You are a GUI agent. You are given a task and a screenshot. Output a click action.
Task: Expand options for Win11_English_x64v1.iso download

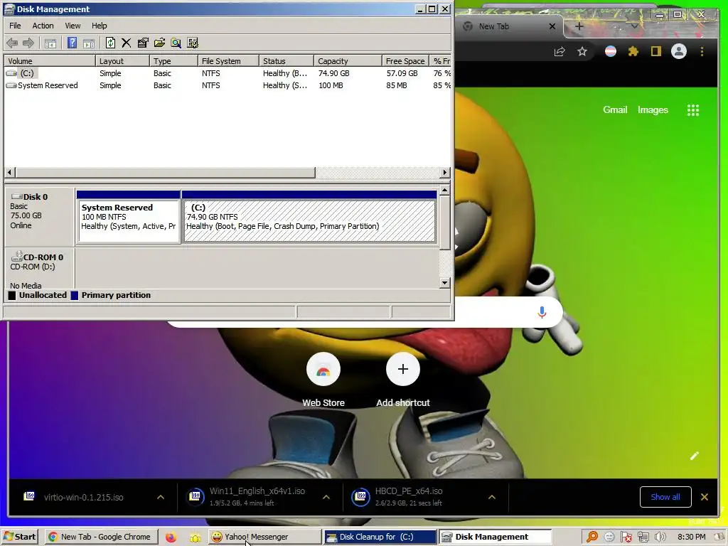tap(326, 497)
